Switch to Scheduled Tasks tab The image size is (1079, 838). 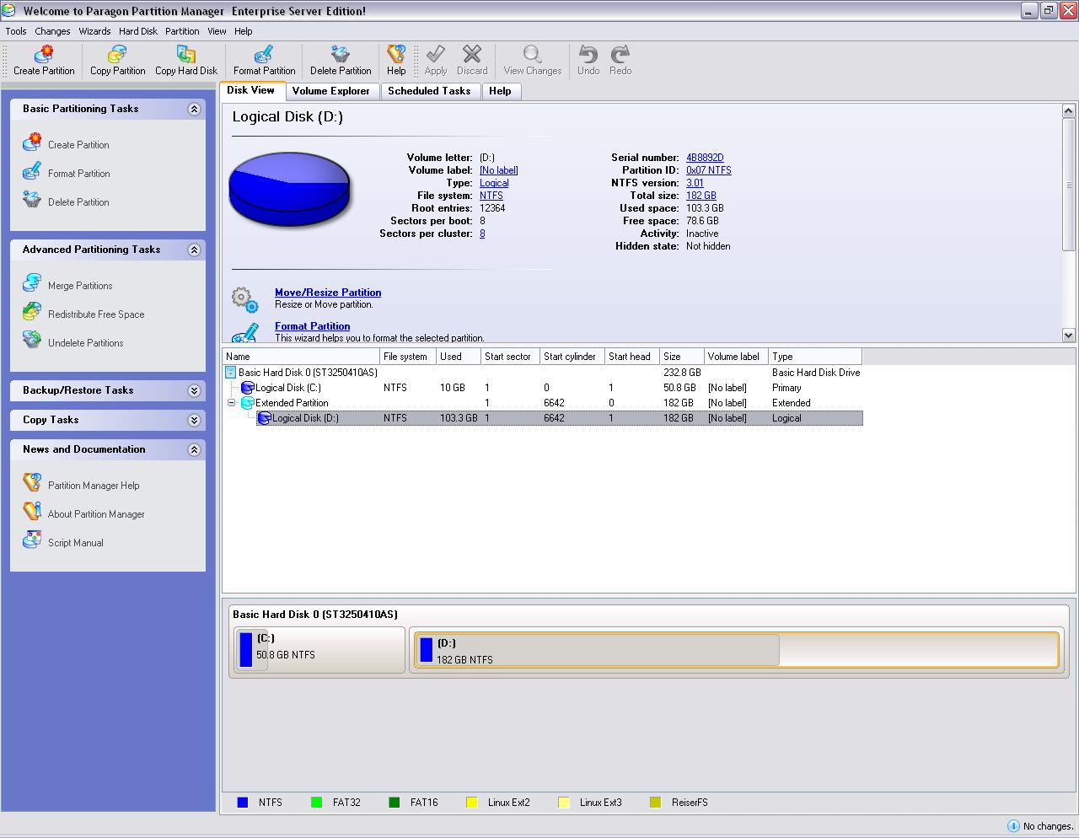coord(429,91)
